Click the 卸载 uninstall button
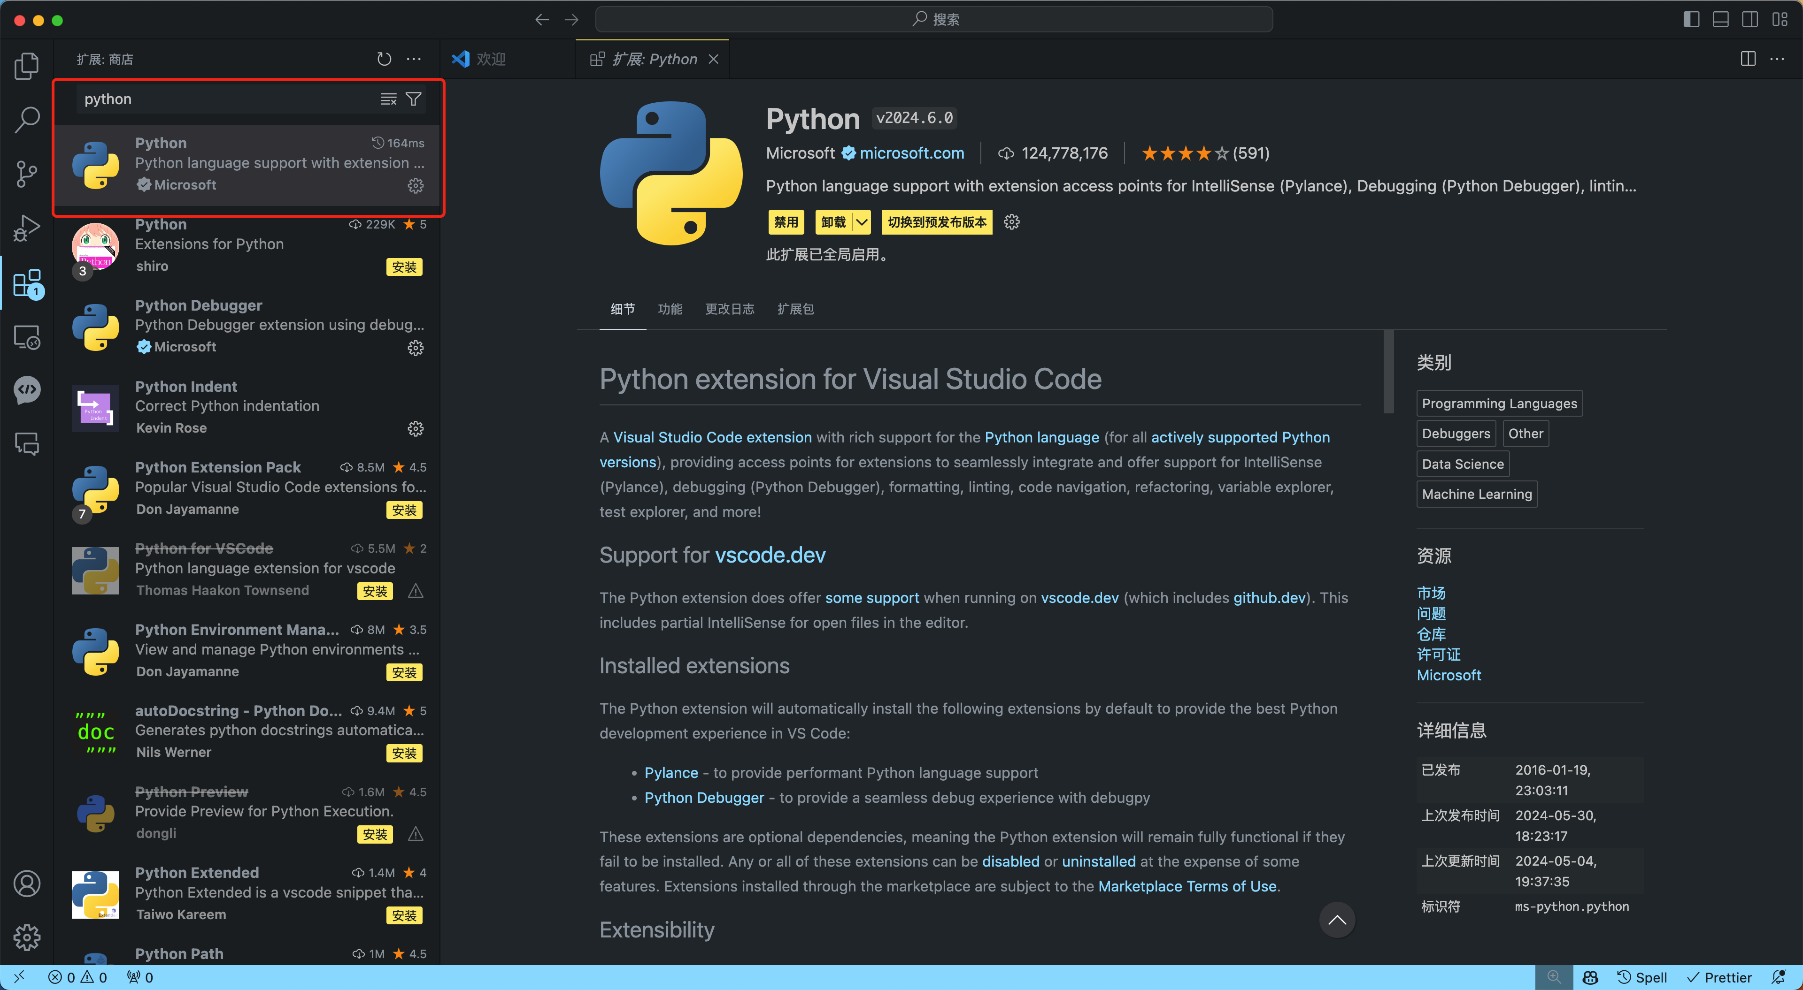Screen dimensions: 1803x990 833,222
